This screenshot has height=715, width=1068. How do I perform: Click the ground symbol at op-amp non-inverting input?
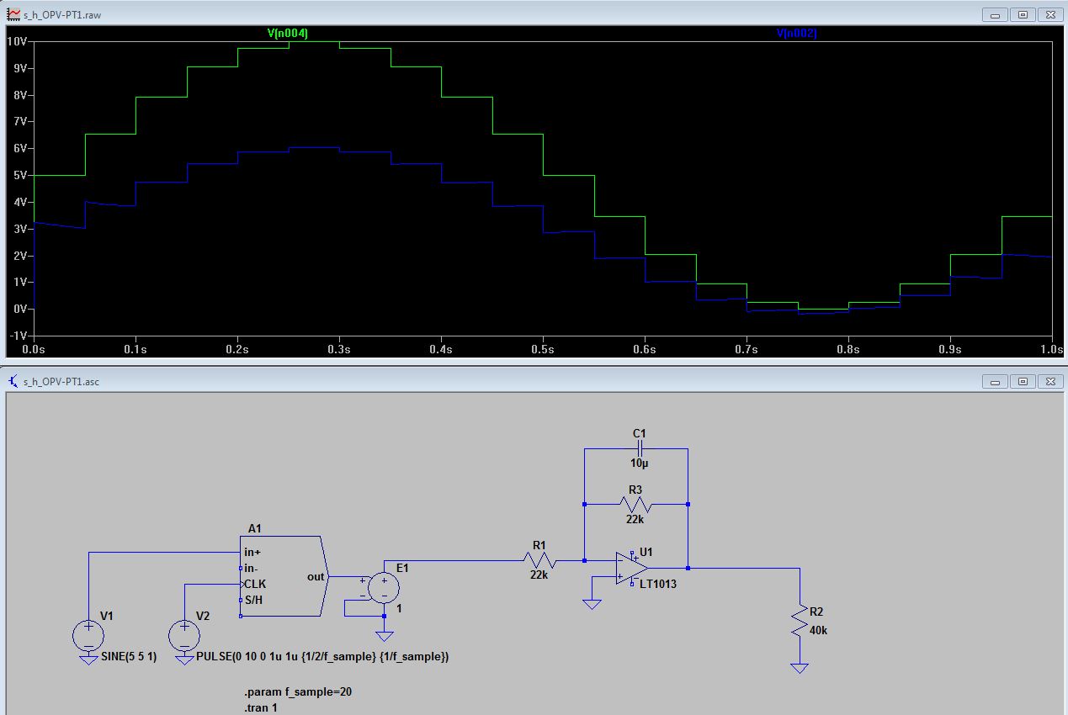592,604
